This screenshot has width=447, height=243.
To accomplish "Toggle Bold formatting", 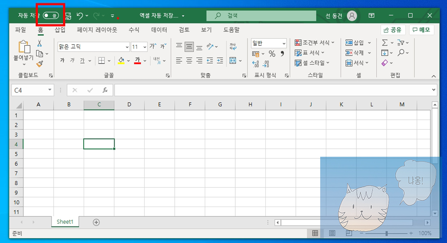I will 62,60.
